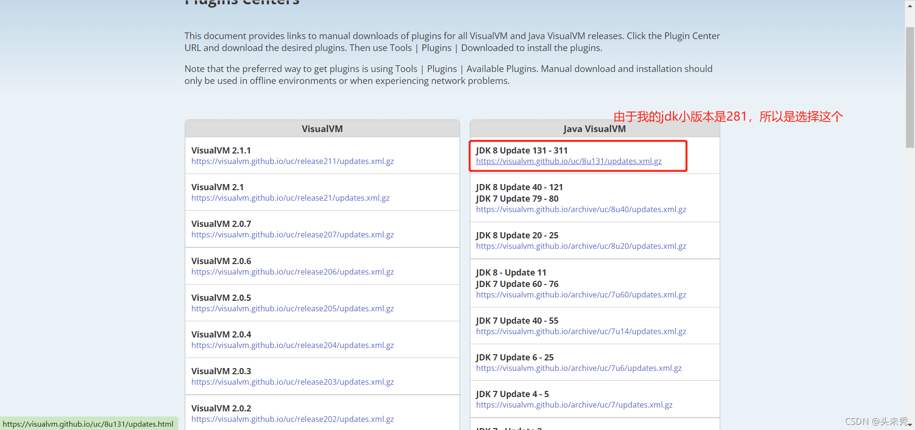Select the 'VisualVM 2.0.3' heading text
The height and width of the screenshot is (430, 915).
[x=221, y=371]
